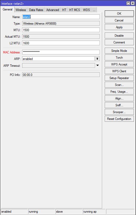Switch to Simple Mode
This screenshot has width=136, height=215.
[x=119, y=51]
